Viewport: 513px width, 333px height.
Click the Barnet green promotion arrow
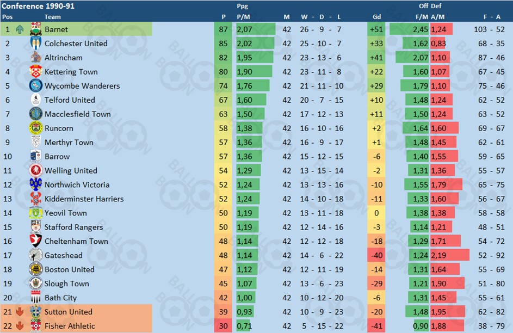(x=20, y=29)
